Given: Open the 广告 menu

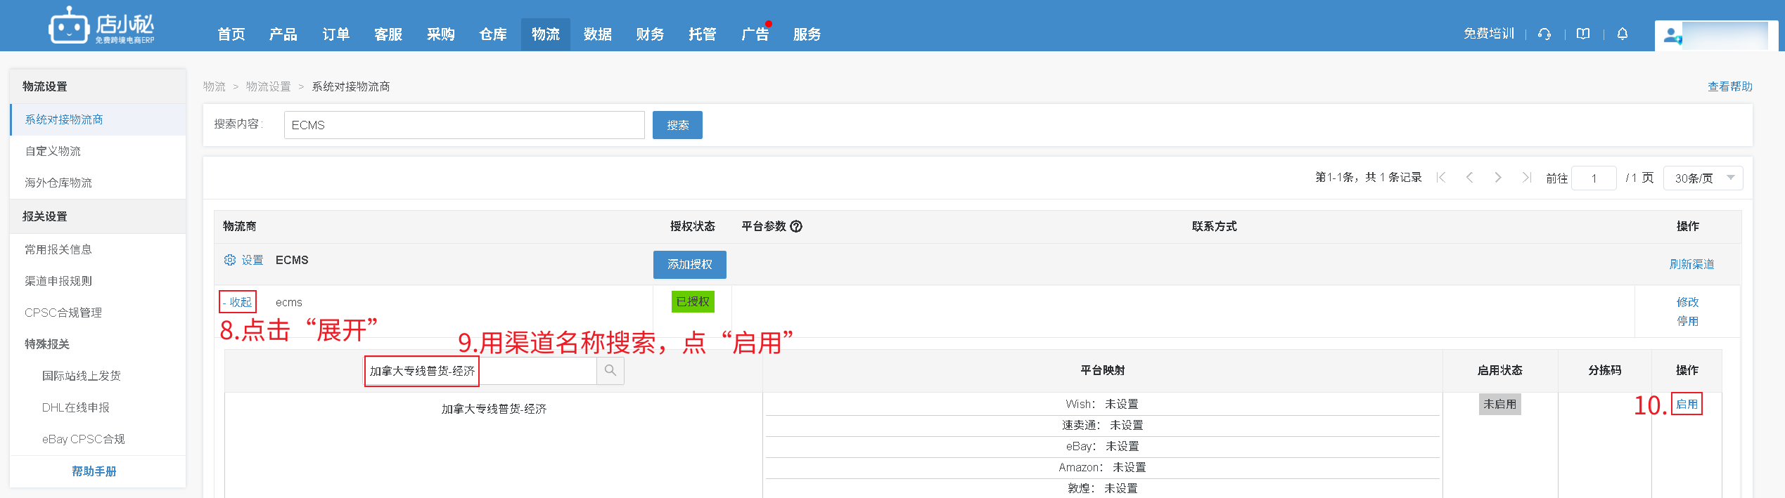Looking at the screenshot, I should [x=755, y=34].
